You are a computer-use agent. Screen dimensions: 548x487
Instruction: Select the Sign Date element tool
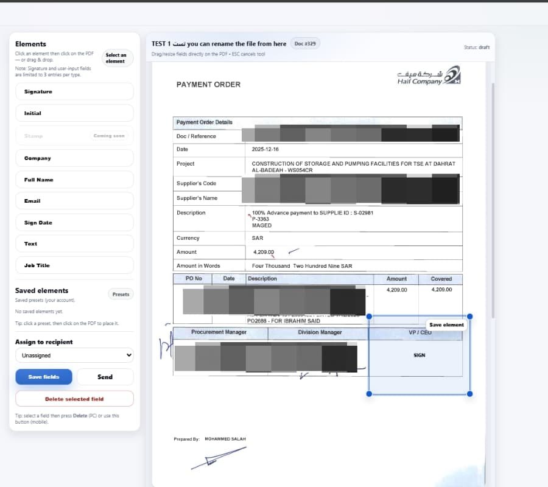click(74, 222)
